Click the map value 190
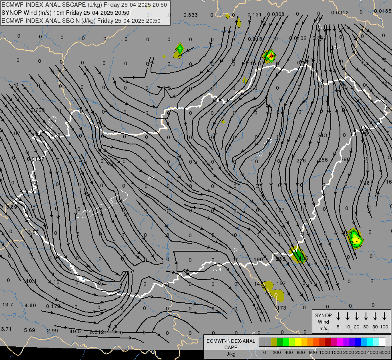The width and height of the screenshot is (392, 360). (x=258, y=259)
